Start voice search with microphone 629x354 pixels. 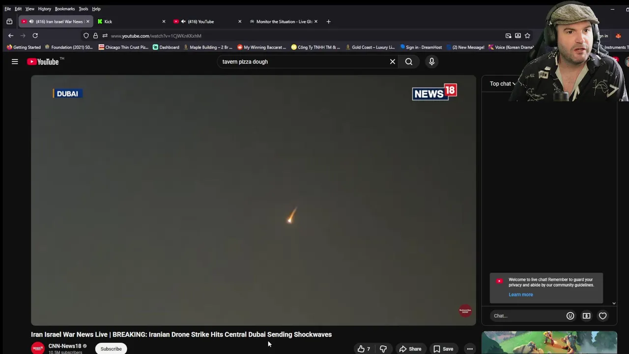point(431,61)
